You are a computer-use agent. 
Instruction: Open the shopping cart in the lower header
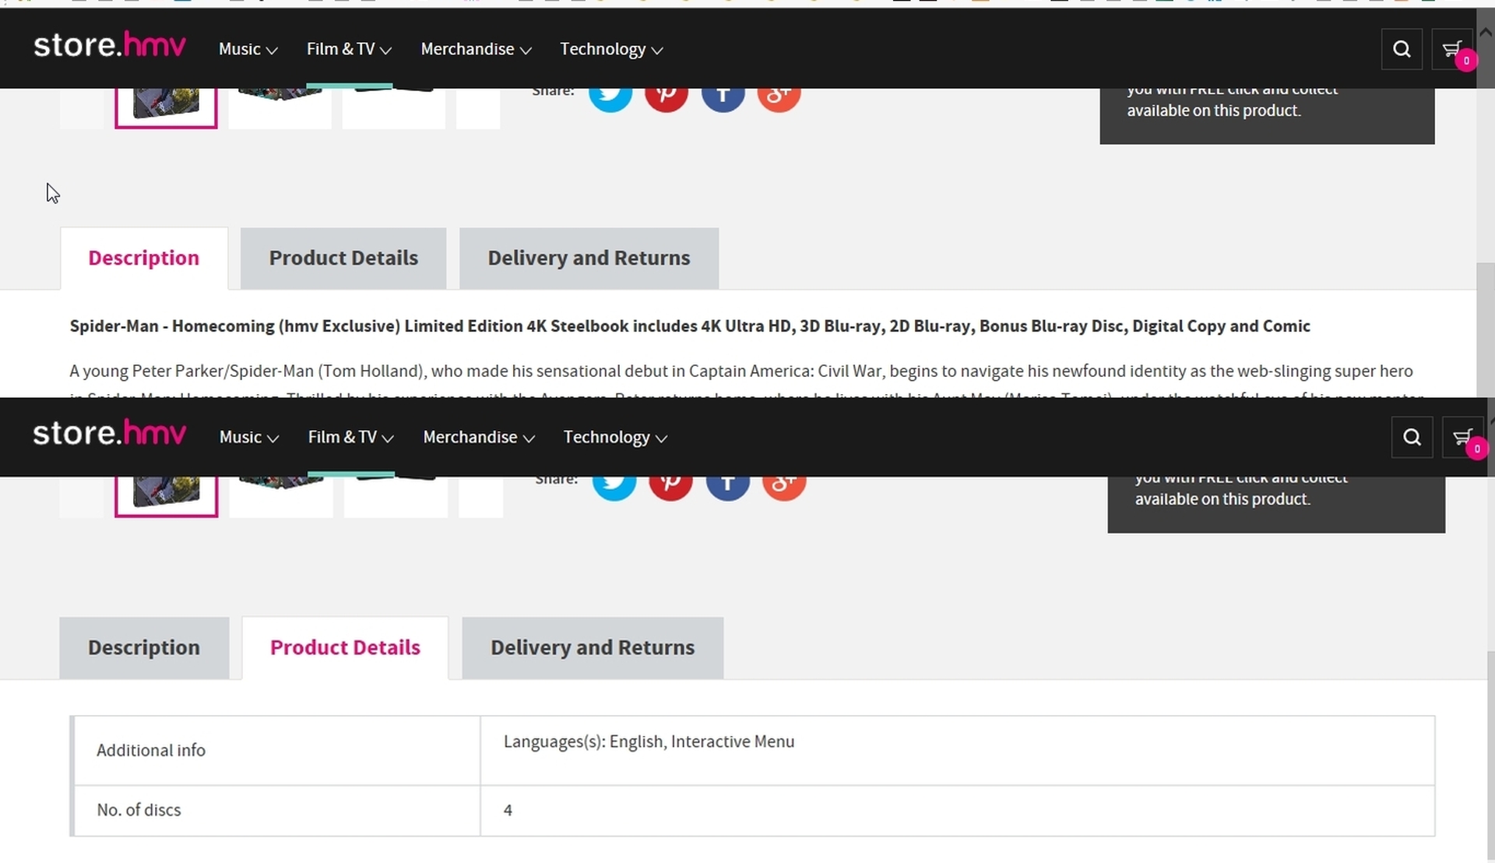click(x=1462, y=437)
